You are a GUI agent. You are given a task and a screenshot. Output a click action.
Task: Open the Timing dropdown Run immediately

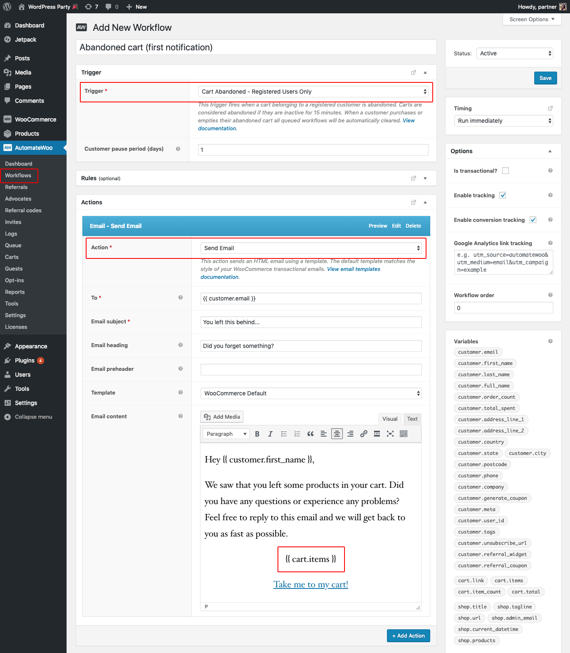pos(503,121)
